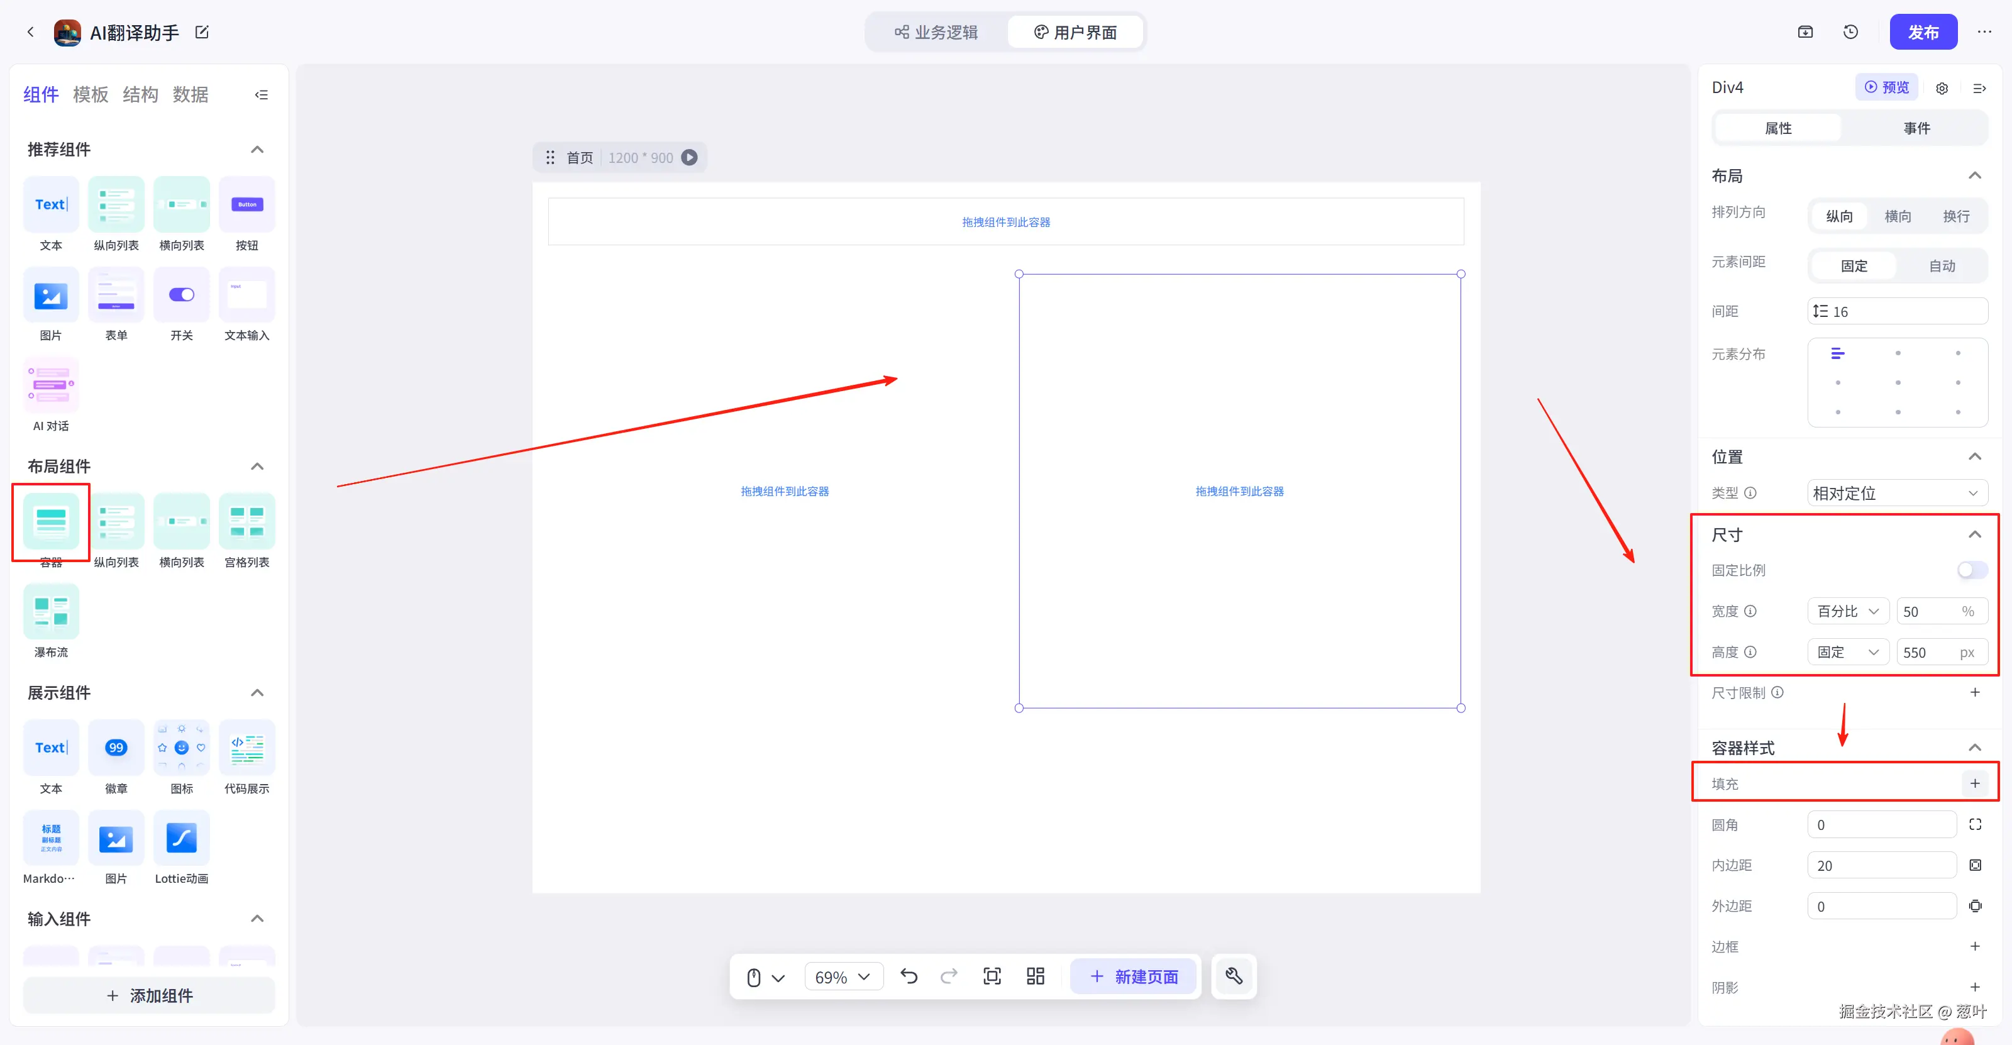
Task: Select the 容器 container layout component
Action: 51,522
